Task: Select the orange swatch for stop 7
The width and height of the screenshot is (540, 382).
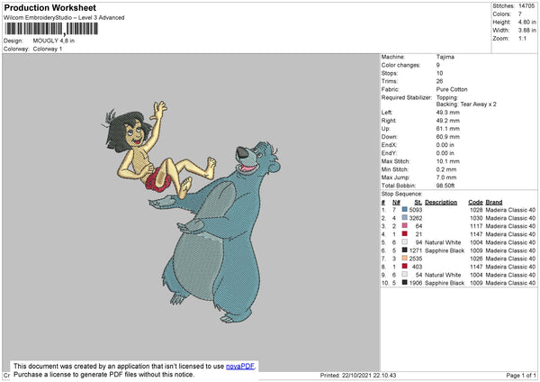Action: (405, 259)
